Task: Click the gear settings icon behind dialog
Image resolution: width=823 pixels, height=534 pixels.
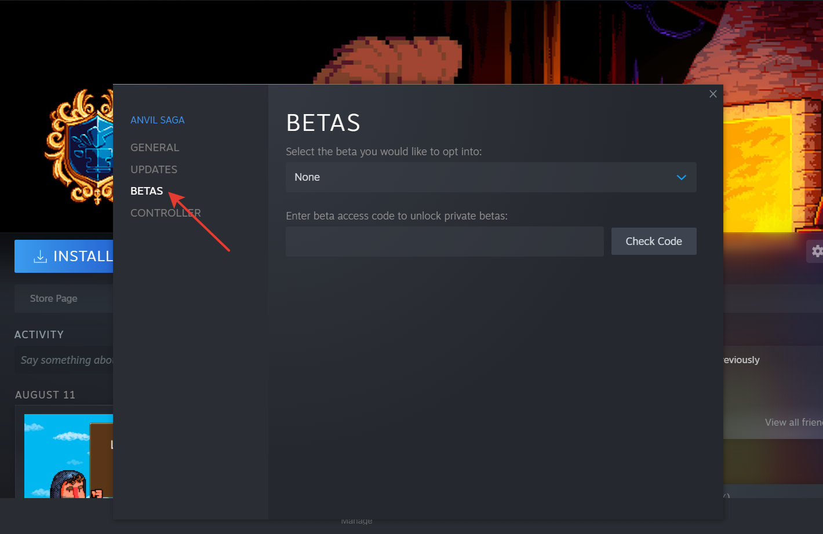Action: tap(817, 251)
